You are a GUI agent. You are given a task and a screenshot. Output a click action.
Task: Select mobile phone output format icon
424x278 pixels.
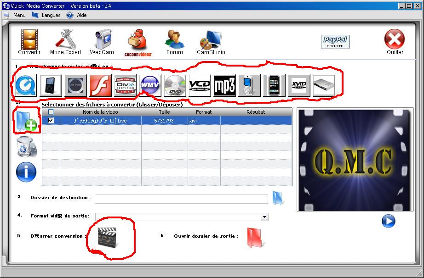click(249, 85)
